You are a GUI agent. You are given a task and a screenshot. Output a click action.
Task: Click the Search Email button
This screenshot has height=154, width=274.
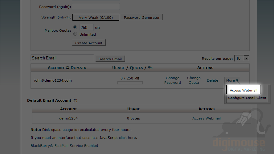click(x=110, y=59)
